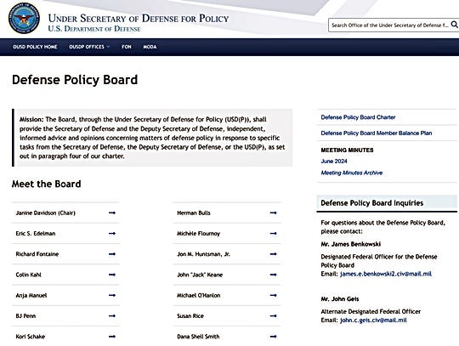Open Michèle Flournoy profile
The height and width of the screenshot is (346, 459).
pos(198,233)
